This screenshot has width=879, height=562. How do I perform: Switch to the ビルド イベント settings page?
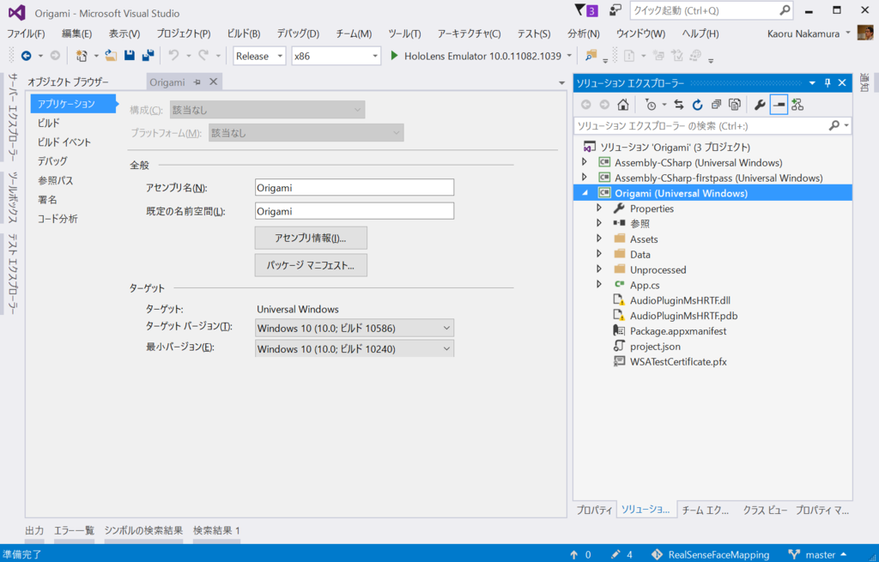point(64,142)
